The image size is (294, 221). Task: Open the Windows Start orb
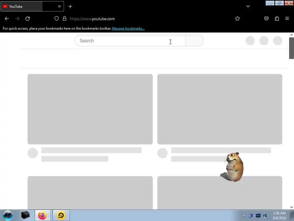coord(7,215)
